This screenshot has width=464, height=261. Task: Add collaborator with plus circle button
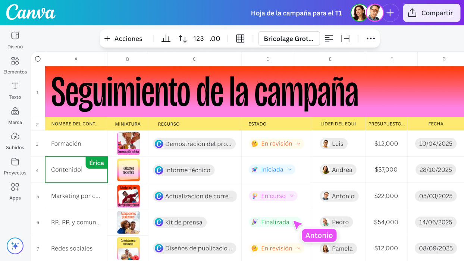coord(390,13)
